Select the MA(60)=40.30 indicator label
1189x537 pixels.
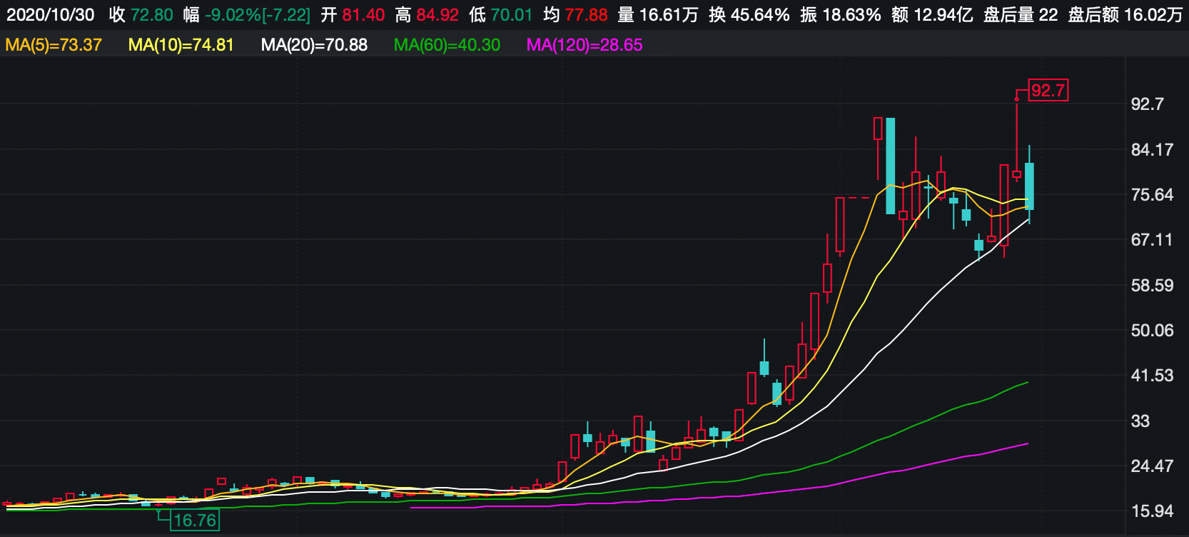coord(447,45)
